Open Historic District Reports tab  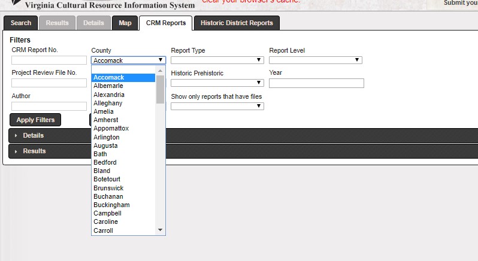(x=237, y=23)
